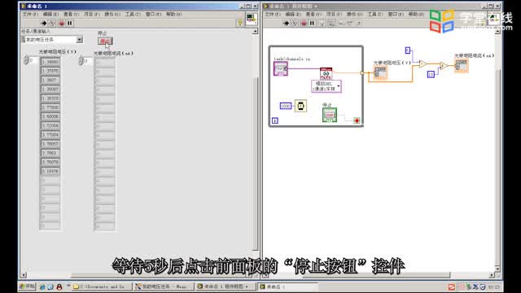Open the View menu in the front panel window
This screenshot has height=293, width=521.
[71, 15]
